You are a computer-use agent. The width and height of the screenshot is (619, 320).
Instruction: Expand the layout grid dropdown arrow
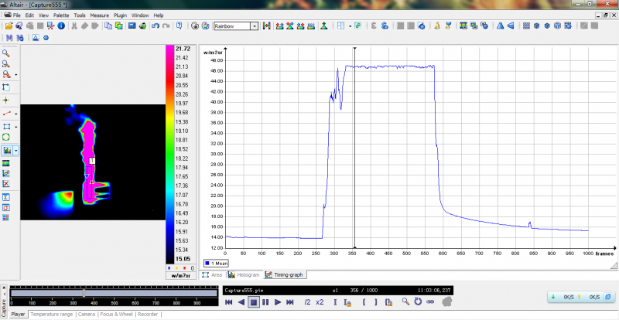[x=350, y=26]
